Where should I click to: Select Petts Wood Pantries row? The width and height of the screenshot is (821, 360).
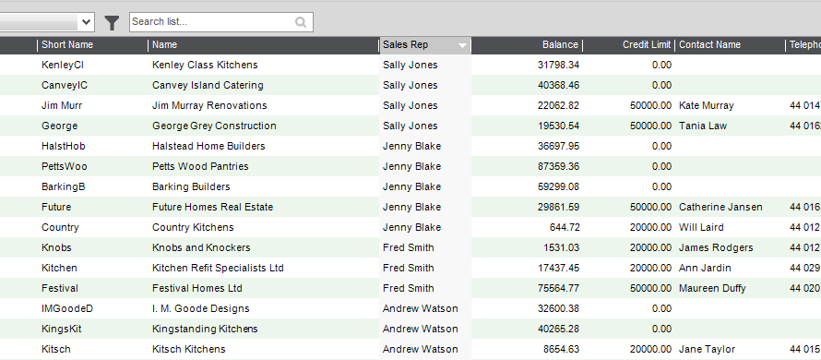click(410, 167)
